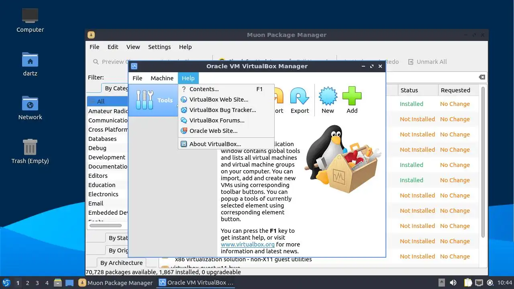Click the green Add machine icon
Viewport: 514px width, 289px height.
(352, 101)
